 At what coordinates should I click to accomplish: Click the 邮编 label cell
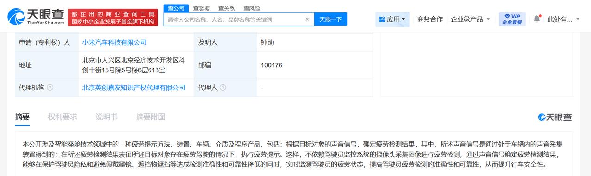(225, 65)
